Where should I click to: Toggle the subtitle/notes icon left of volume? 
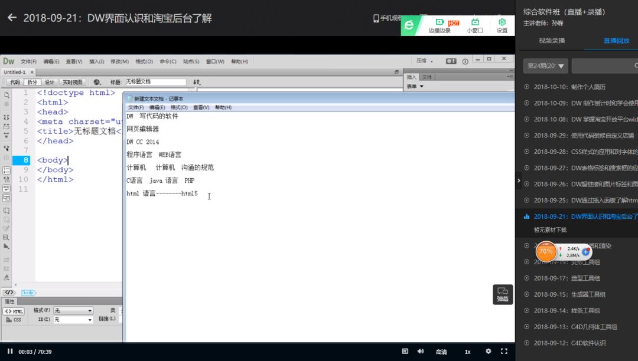tap(405, 352)
